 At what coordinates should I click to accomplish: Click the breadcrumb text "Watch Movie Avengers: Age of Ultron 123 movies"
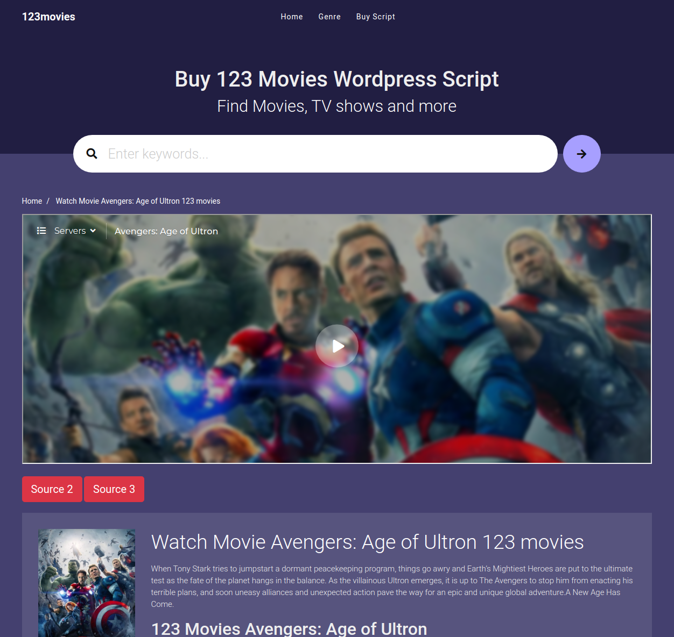pyautogui.click(x=138, y=201)
